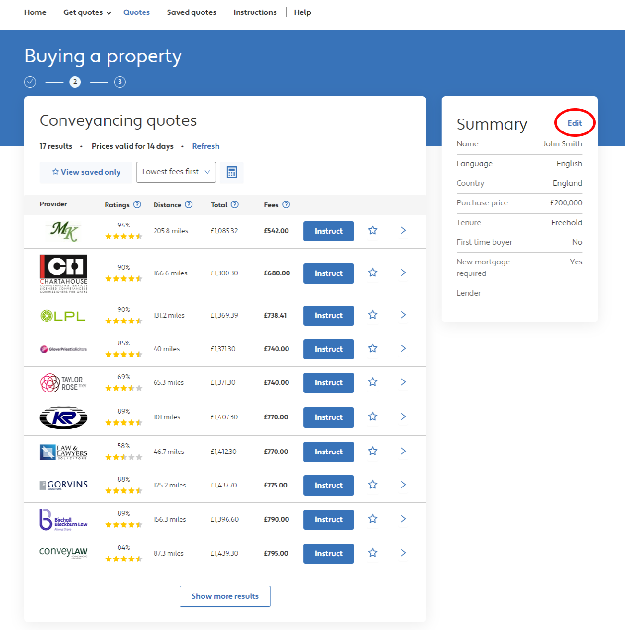625x630 pixels.
Task: Expand details for the £542.00 quote
Action: [x=403, y=230]
